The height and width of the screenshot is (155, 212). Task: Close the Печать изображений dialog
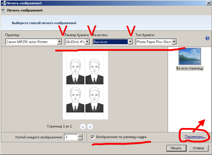tap(208, 3)
